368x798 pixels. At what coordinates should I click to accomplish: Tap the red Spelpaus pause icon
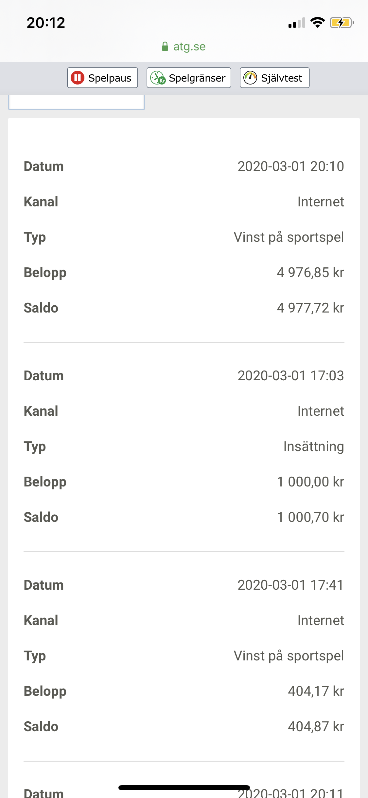pyautogui.click(x=78, y=78)
